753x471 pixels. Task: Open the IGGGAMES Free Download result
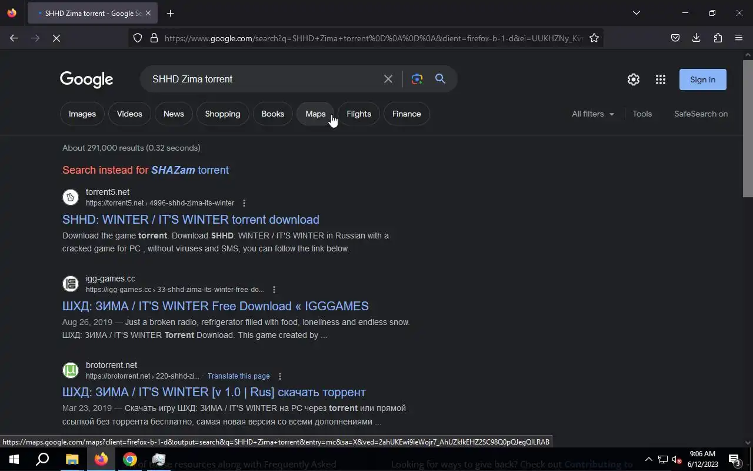point(215,306)
